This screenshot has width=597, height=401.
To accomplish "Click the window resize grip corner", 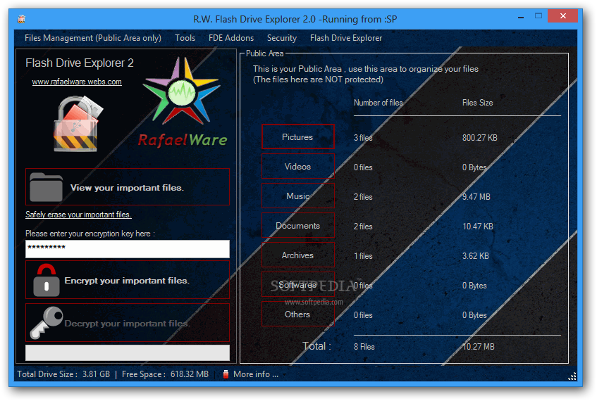I will click(x=572, y=376).
